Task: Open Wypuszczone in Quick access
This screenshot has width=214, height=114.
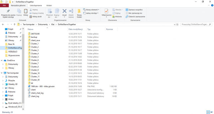Action: point(14,55)
